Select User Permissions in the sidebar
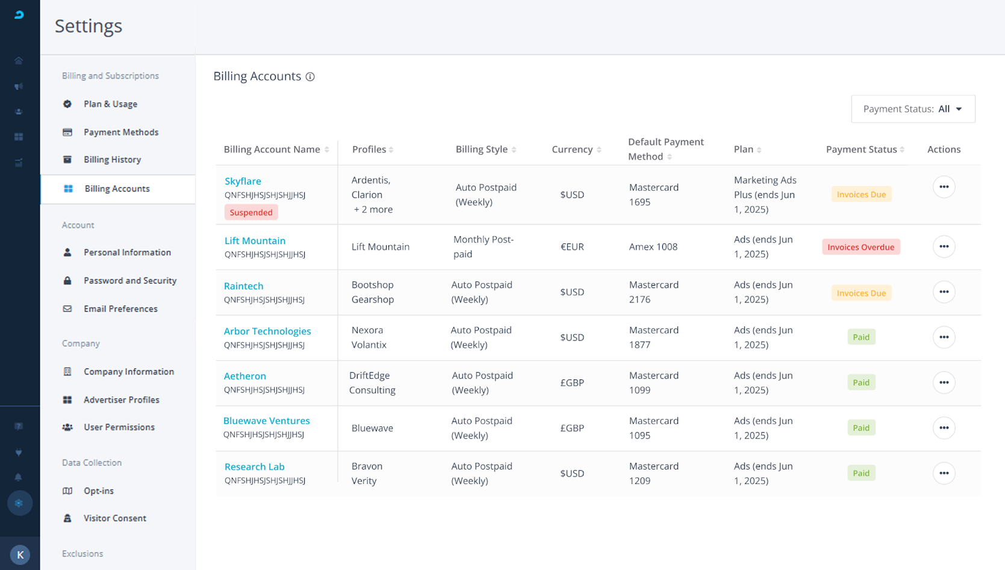The image size is (1005, 570). (x=119, y=427)
